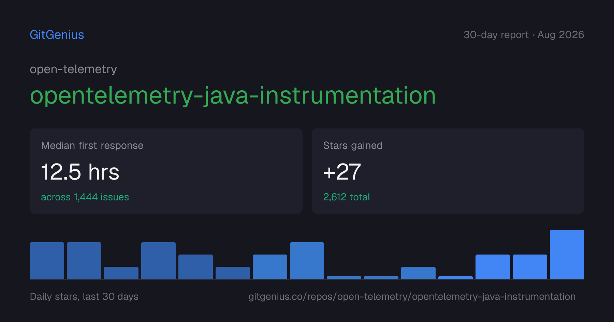This screenshot has height=322, width=614.
Task: Open the GitGenius brand link
Action: [x=57, y=35]
